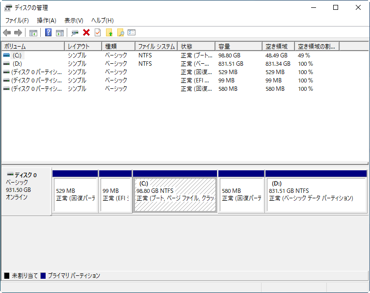Click the Forward arrow toolbar icon
Screen dimensions: 370x293
pos(18,32)
